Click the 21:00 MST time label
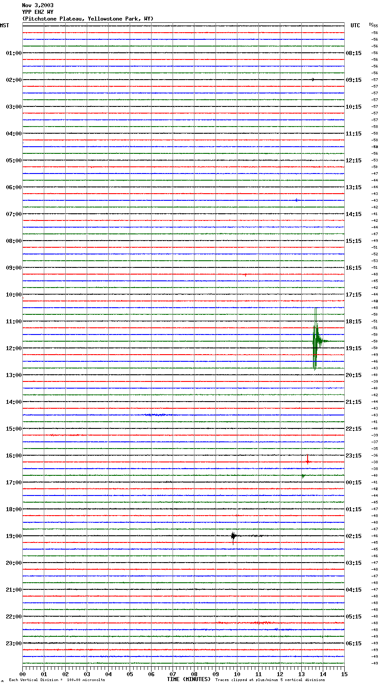Screen dimensions: 380x686 [x=14, y=590]
